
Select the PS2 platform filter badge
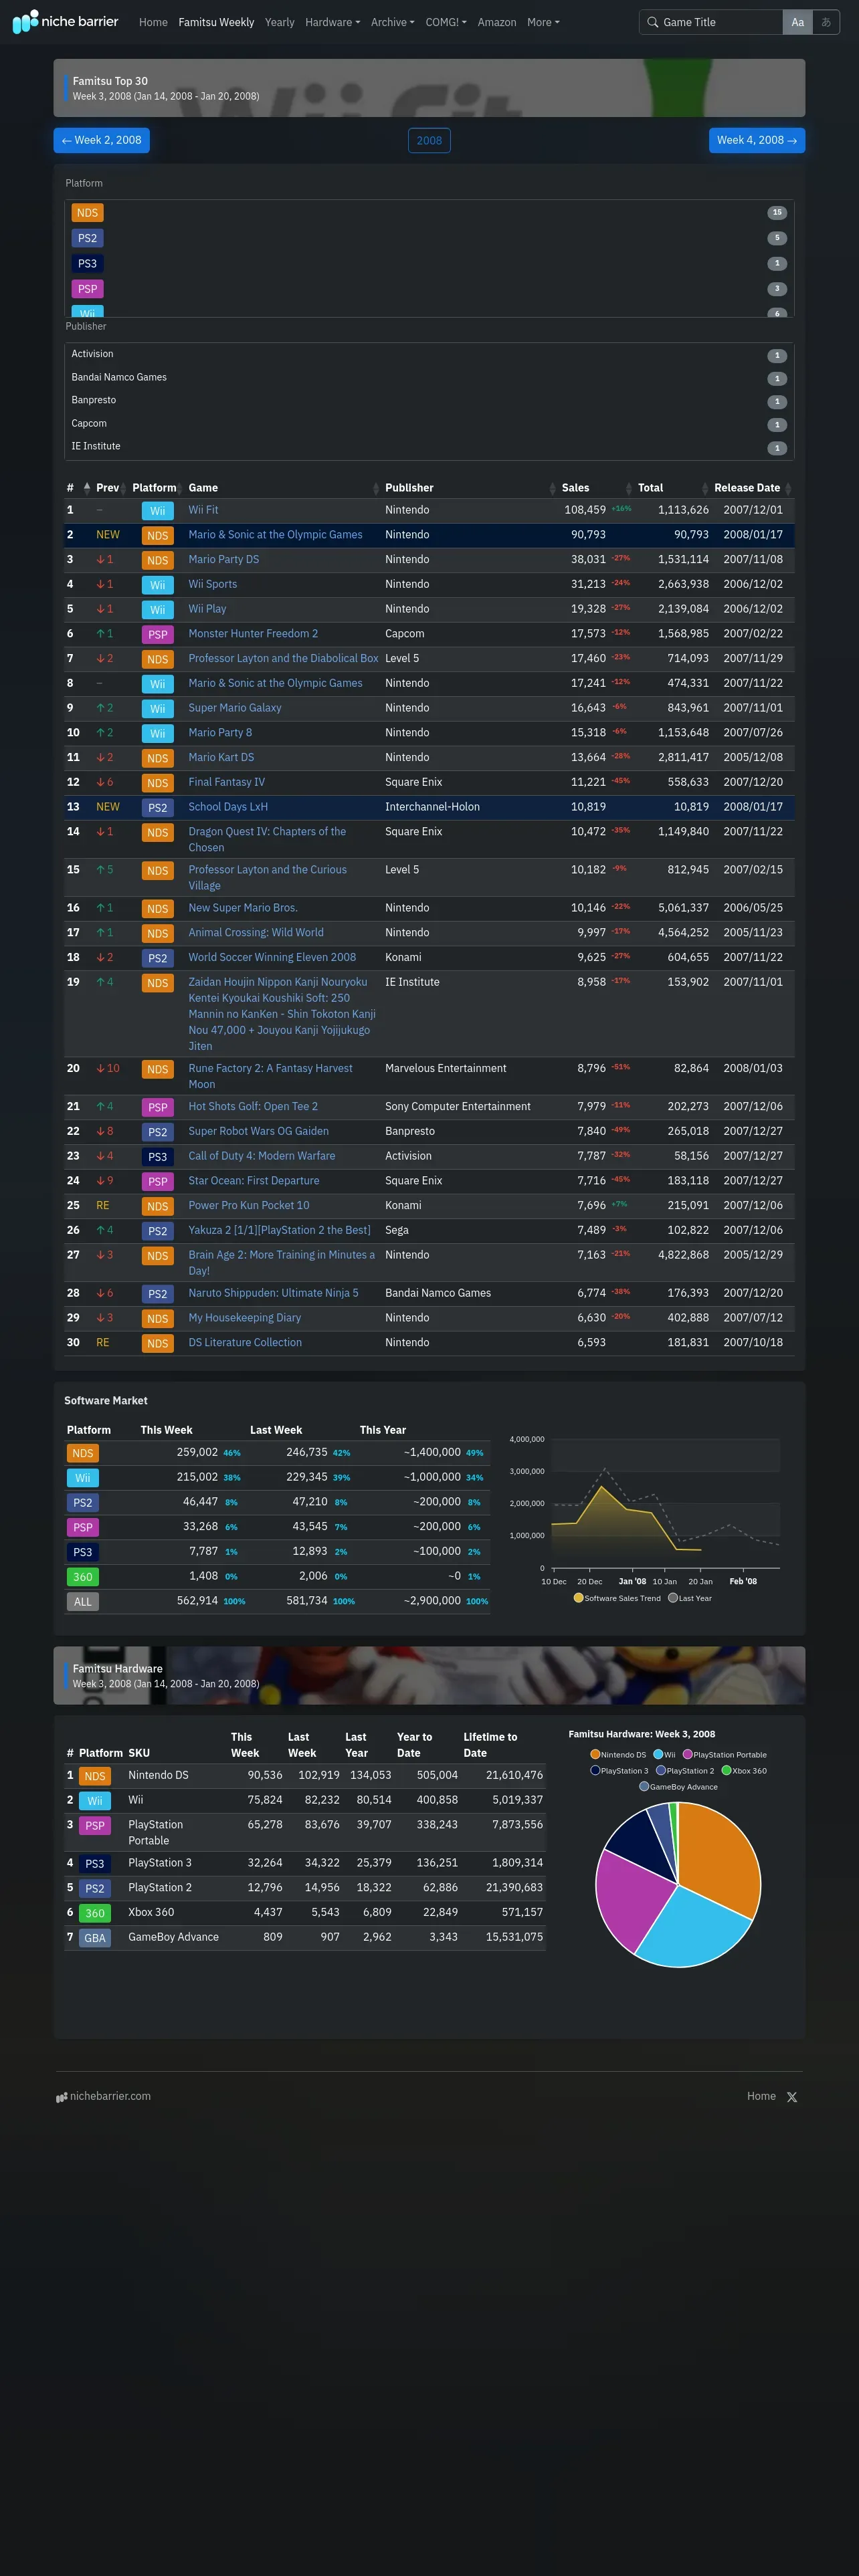[x=88, y=238]
